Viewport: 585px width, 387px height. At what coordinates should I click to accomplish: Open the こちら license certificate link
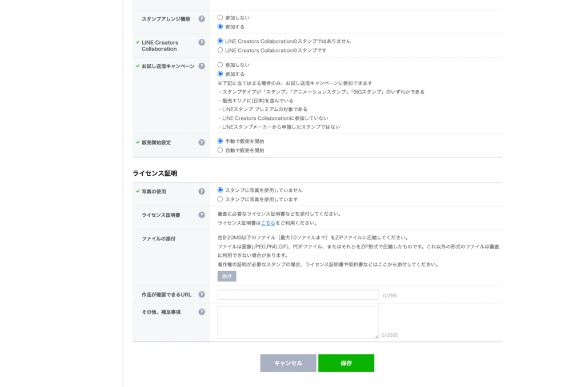pos(268,223)
